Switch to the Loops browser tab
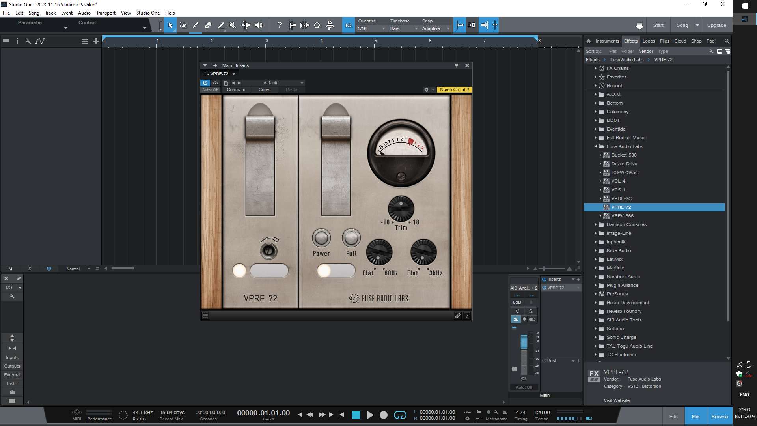 649,41
